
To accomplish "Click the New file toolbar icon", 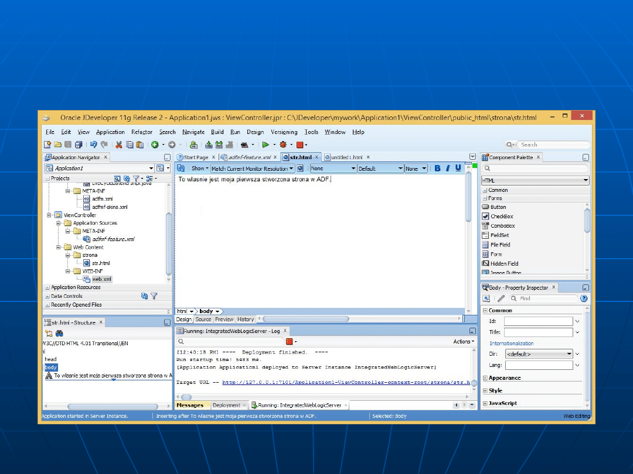I will pyautogui.click(x=47, y=145).
